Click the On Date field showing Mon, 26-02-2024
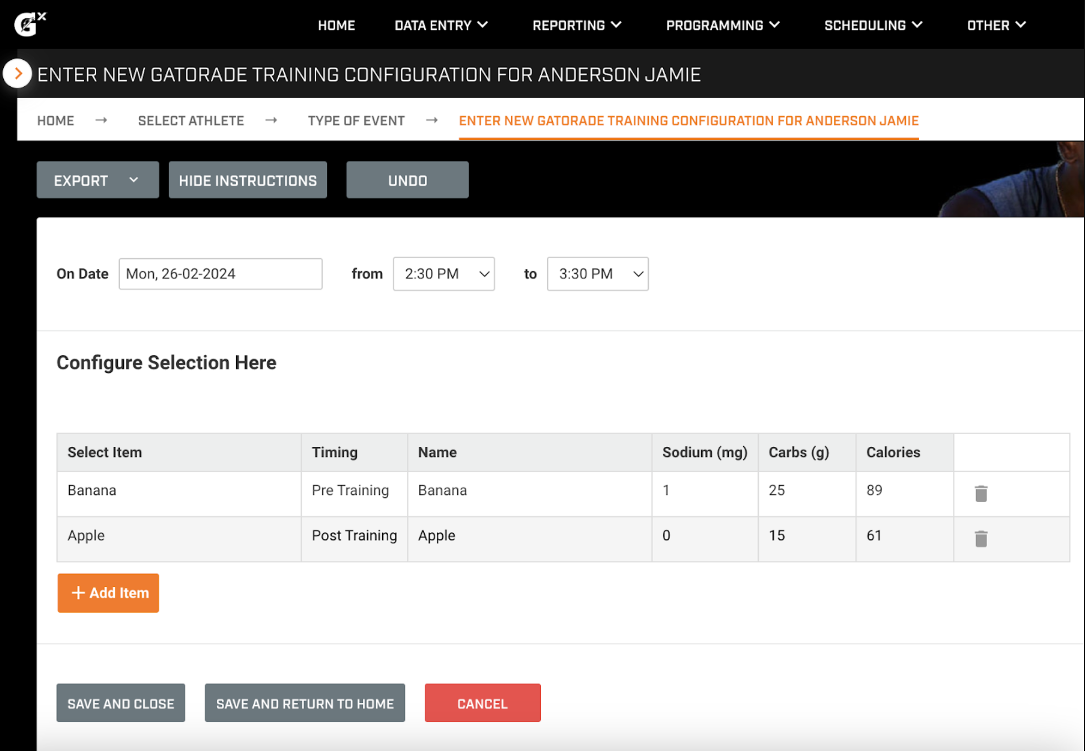Viewport: 1085px width, 751px height. (x=220, y=273)
